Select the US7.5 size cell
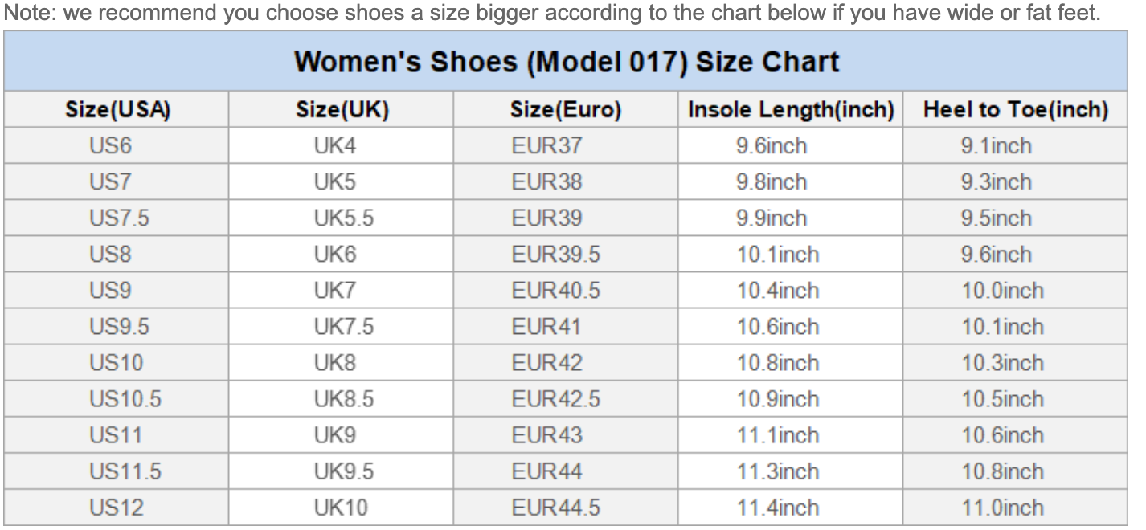The image size is (1146, 530). click(119, 218)
